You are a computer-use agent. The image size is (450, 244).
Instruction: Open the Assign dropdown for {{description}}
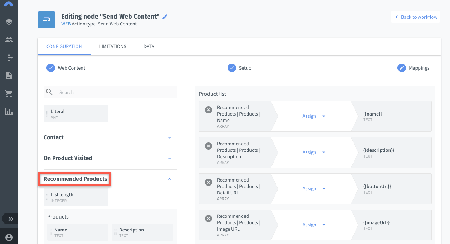click(314, 152)
